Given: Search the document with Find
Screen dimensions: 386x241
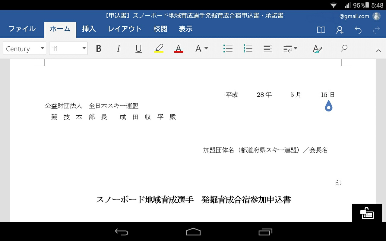Looking at the screenshot, I should (344, 49).
